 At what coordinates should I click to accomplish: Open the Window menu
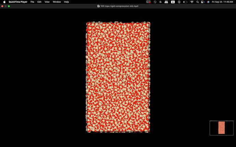57,2
